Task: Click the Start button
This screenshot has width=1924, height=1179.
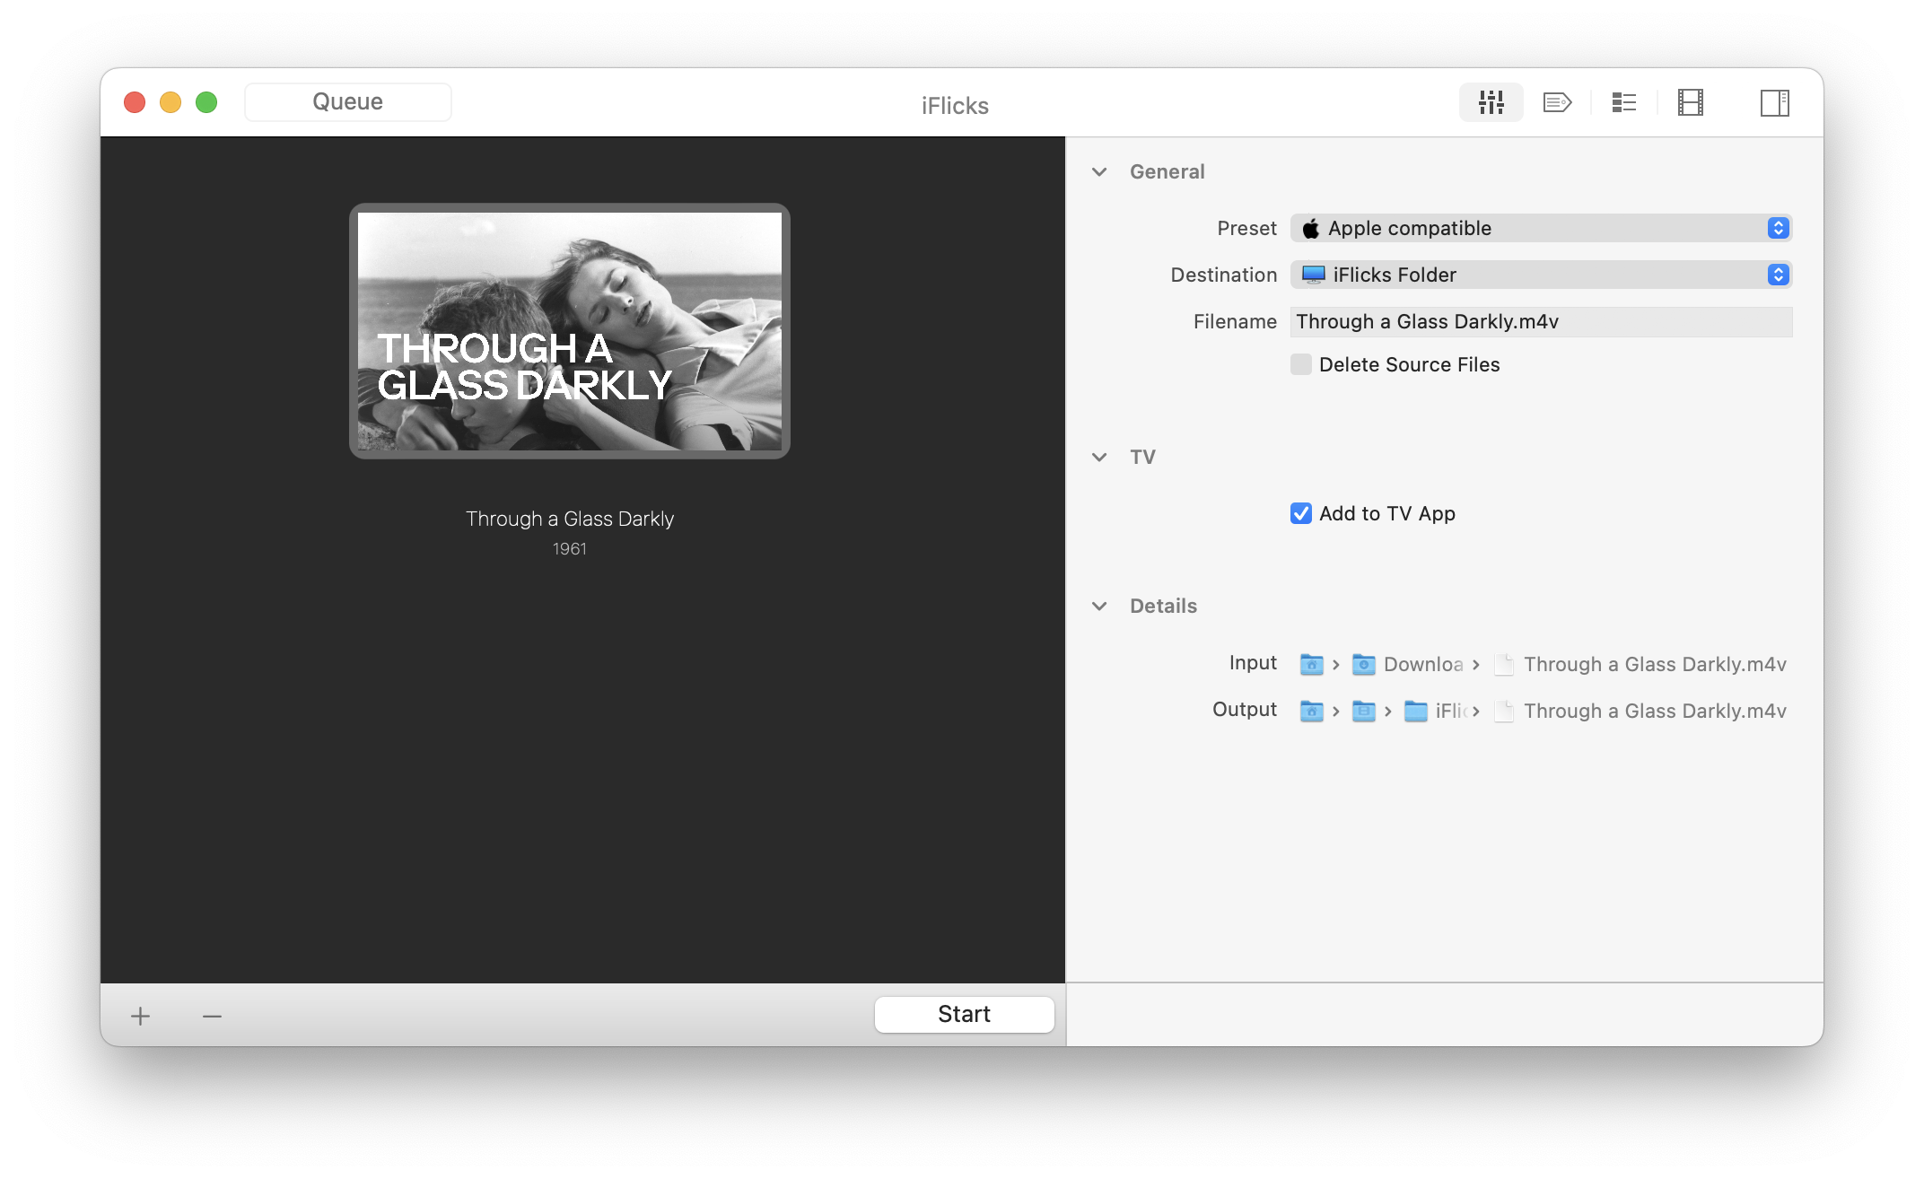Action: 964,1014
